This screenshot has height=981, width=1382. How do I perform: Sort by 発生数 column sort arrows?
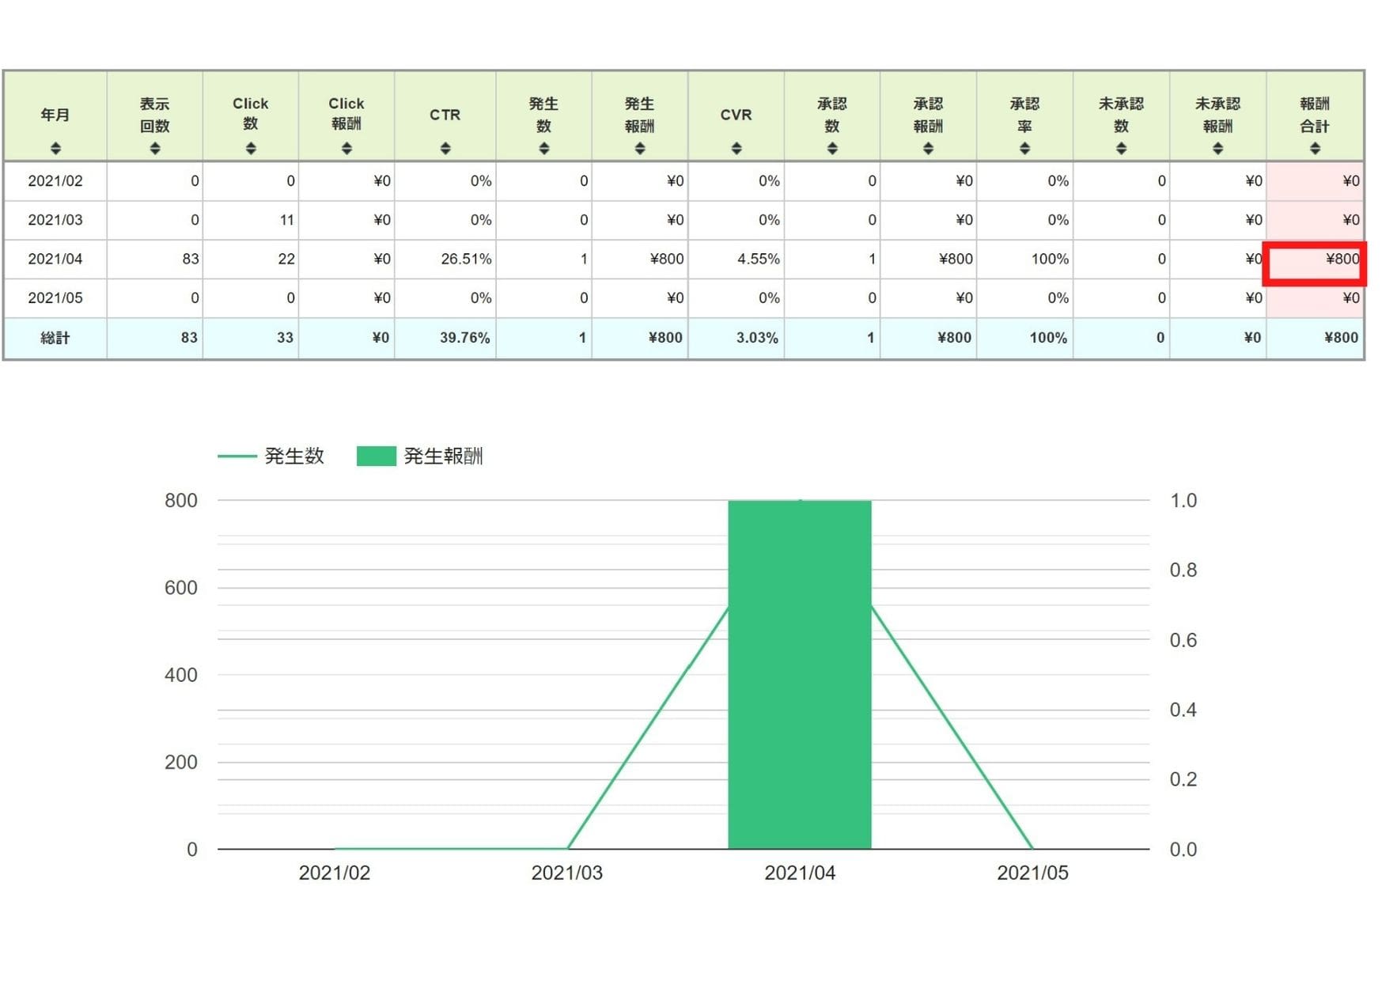click(x=544, y=148)
